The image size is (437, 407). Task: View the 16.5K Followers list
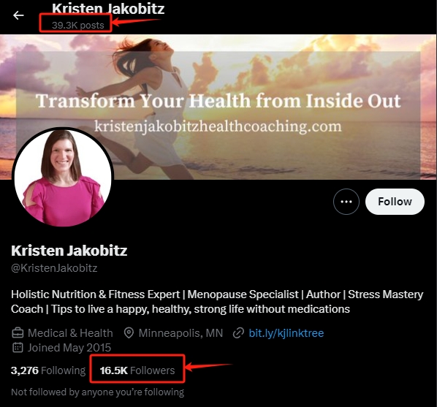coord(137,370)
